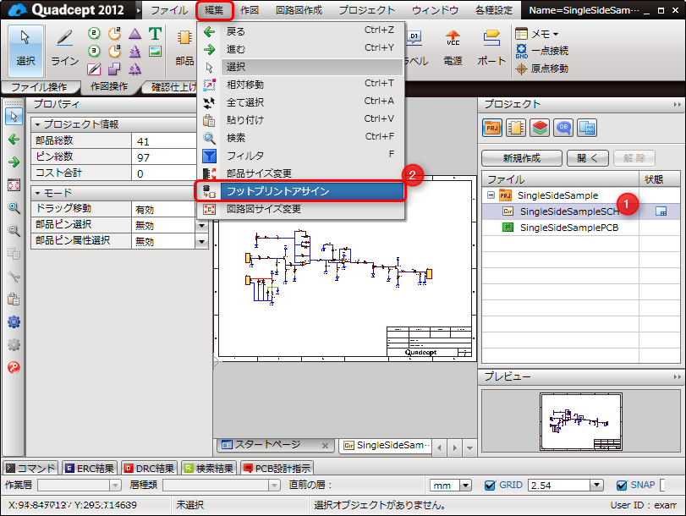Choose フィルタ from the edit menu
This screenshot has width=686, height=516.
299,156
